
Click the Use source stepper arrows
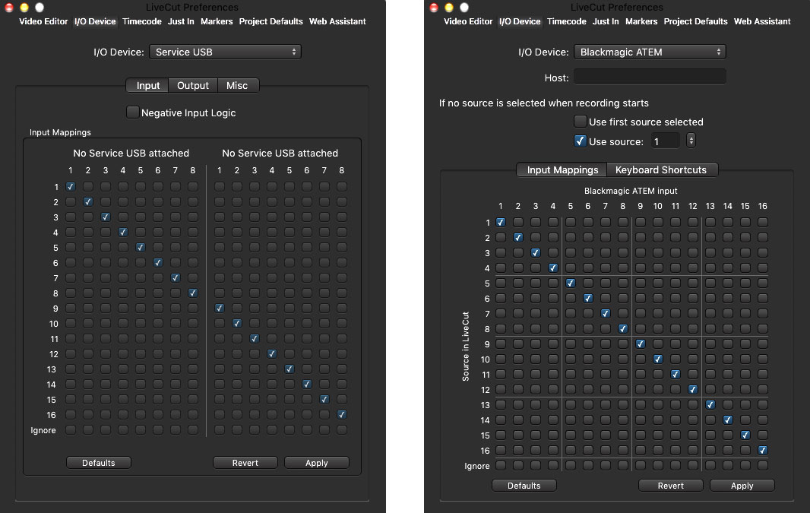point(691,141)
